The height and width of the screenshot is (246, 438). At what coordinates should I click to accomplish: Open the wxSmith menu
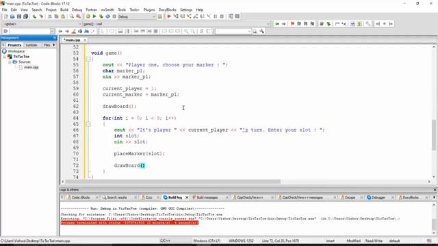click(x=107, y=10)
